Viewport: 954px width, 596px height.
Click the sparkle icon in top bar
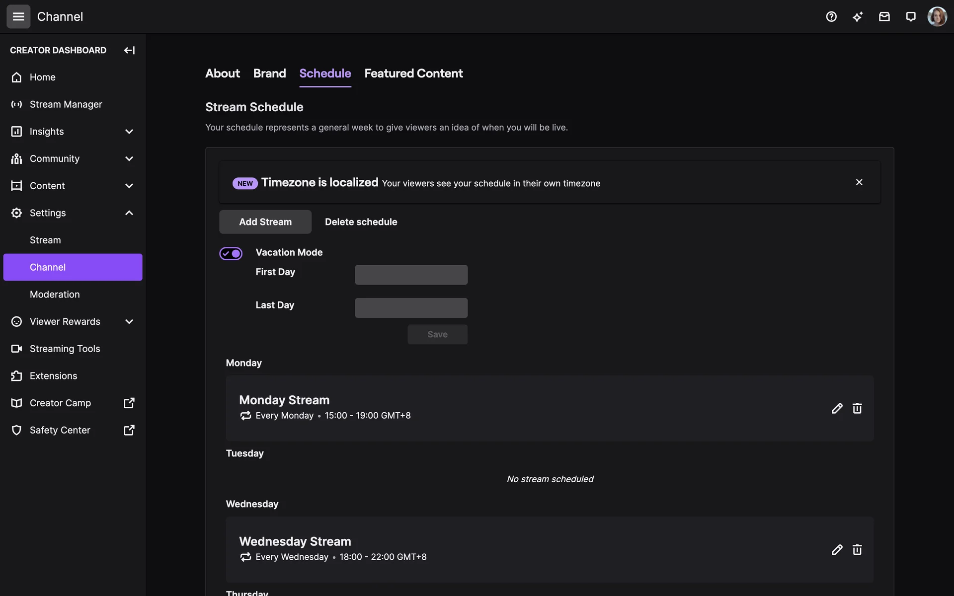click(x=858, y=17)
